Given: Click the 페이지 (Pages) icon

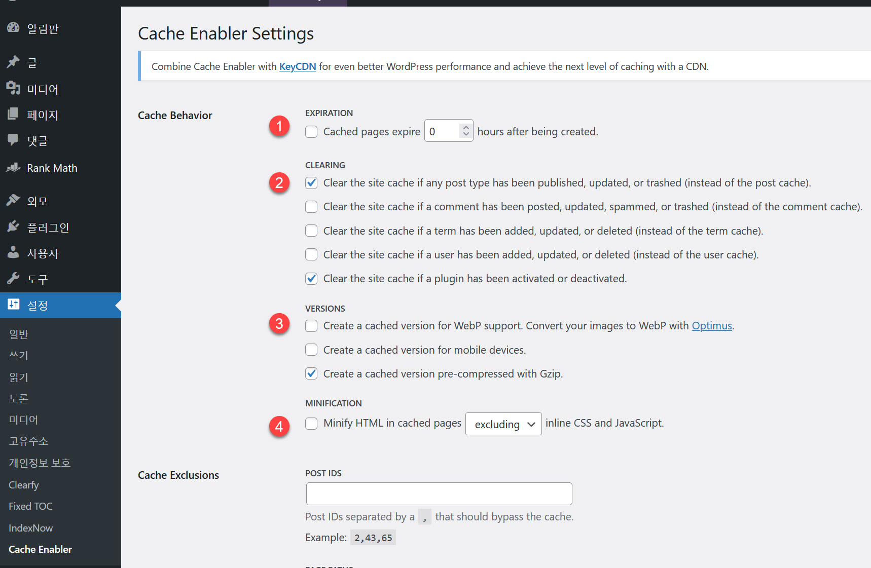Looking at the screenshot, I should 13,115.
